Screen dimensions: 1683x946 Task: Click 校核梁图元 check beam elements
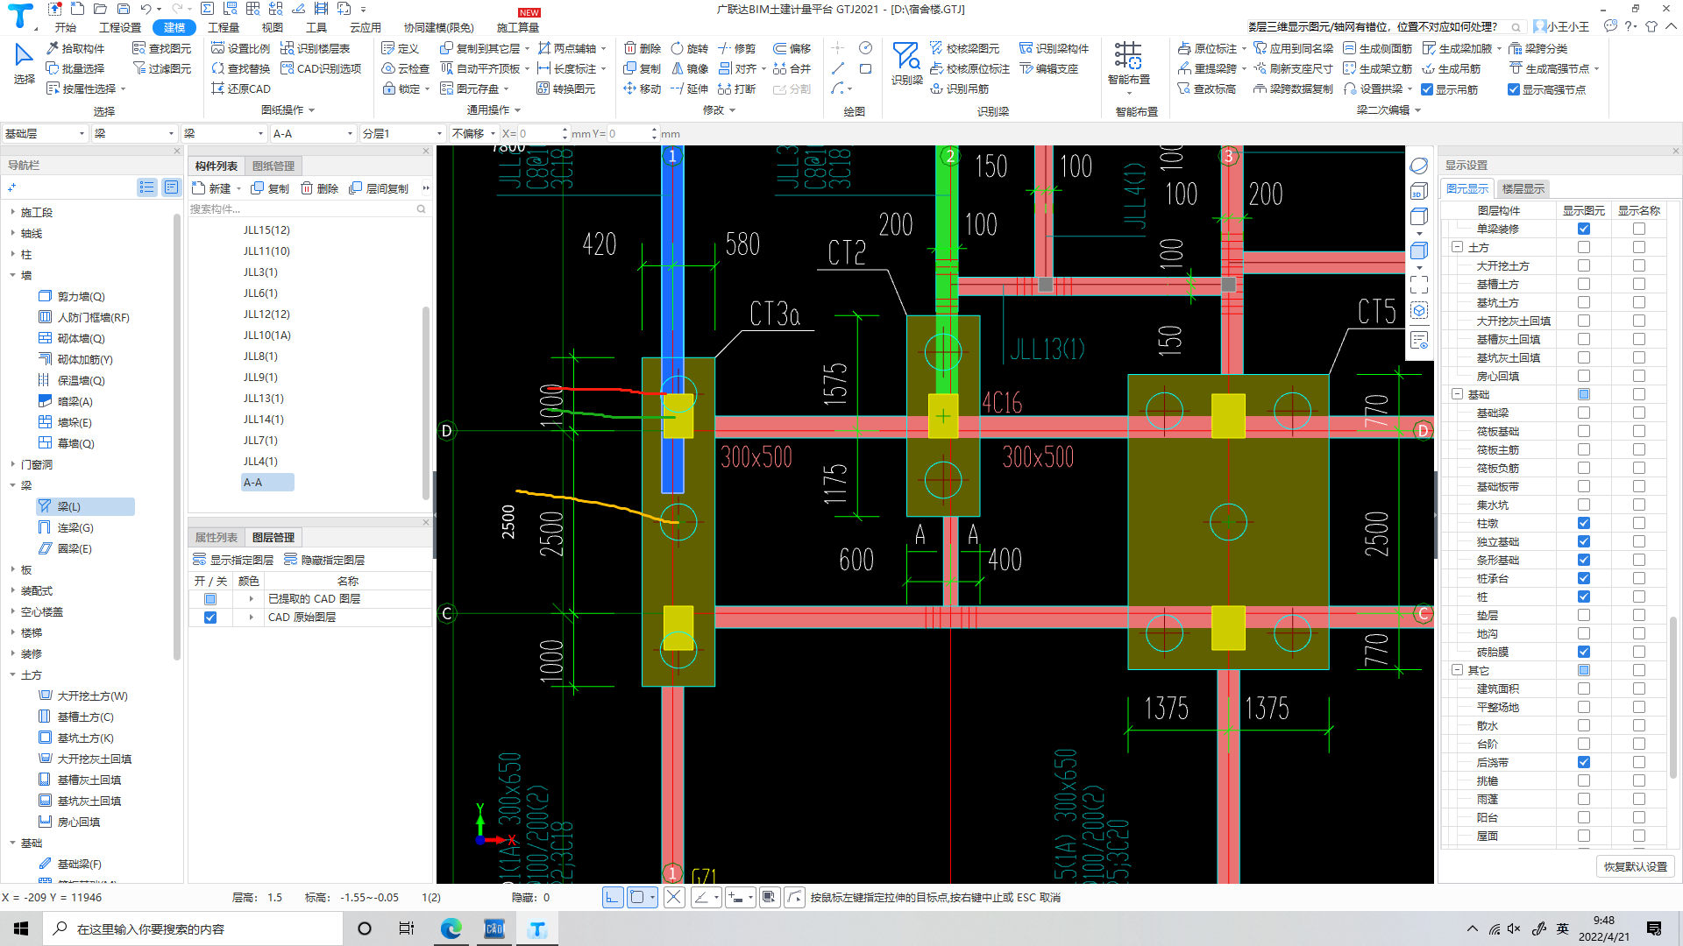coord(964,48)
